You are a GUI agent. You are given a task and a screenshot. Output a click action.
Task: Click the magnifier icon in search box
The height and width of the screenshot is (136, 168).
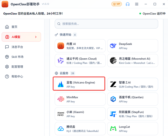point(59,24)
